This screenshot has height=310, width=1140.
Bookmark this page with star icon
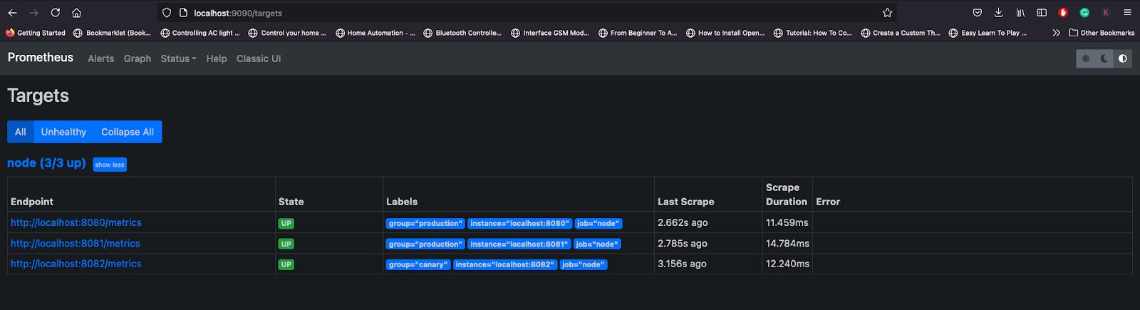[x=887, y=13]
